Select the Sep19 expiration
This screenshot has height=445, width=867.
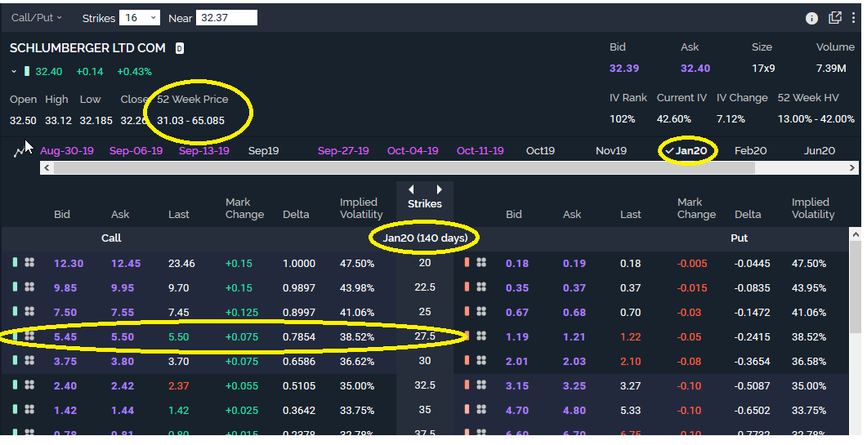pyautogui.click(x=264, y=151)
